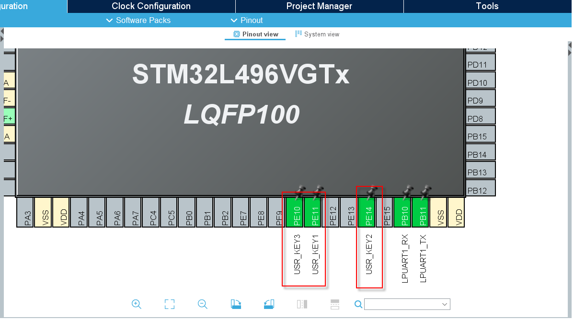Select pin PB10 LPUART1_RX

tap(402, 213)
